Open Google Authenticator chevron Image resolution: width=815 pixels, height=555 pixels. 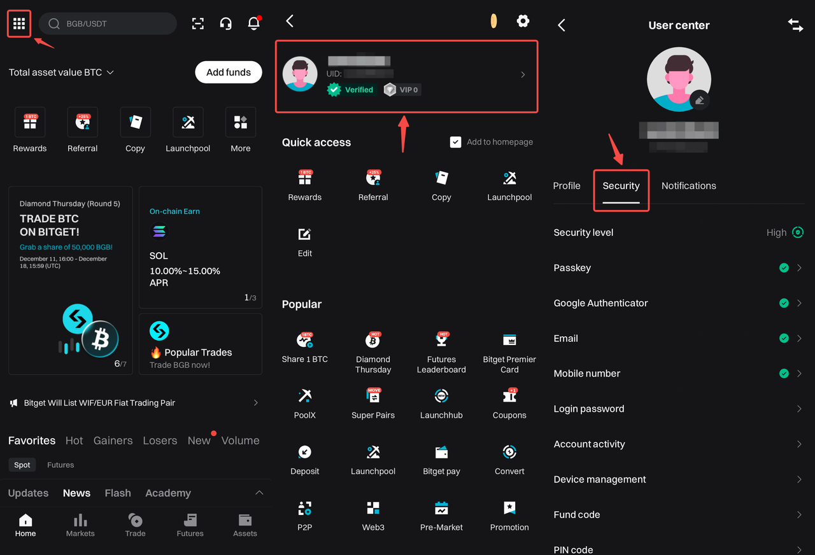pyautogui.click(x=799, y=303)
